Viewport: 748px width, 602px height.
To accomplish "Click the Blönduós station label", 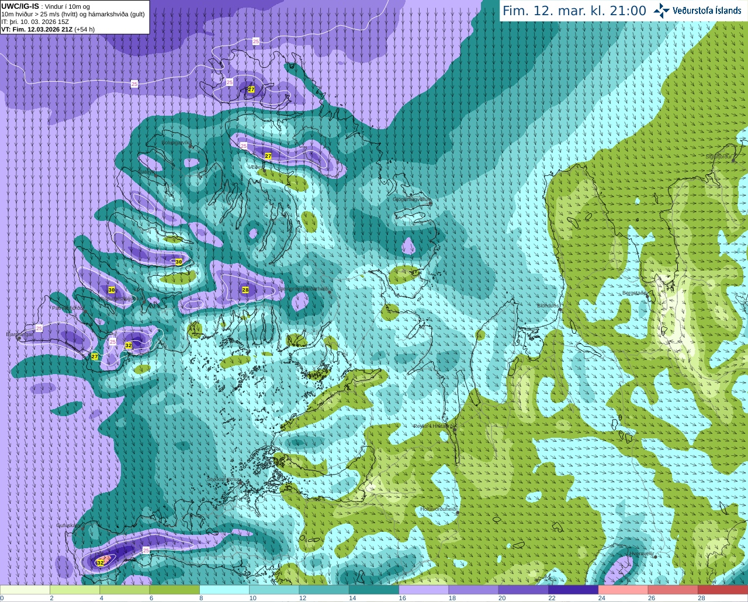I will tap(549, 306).
